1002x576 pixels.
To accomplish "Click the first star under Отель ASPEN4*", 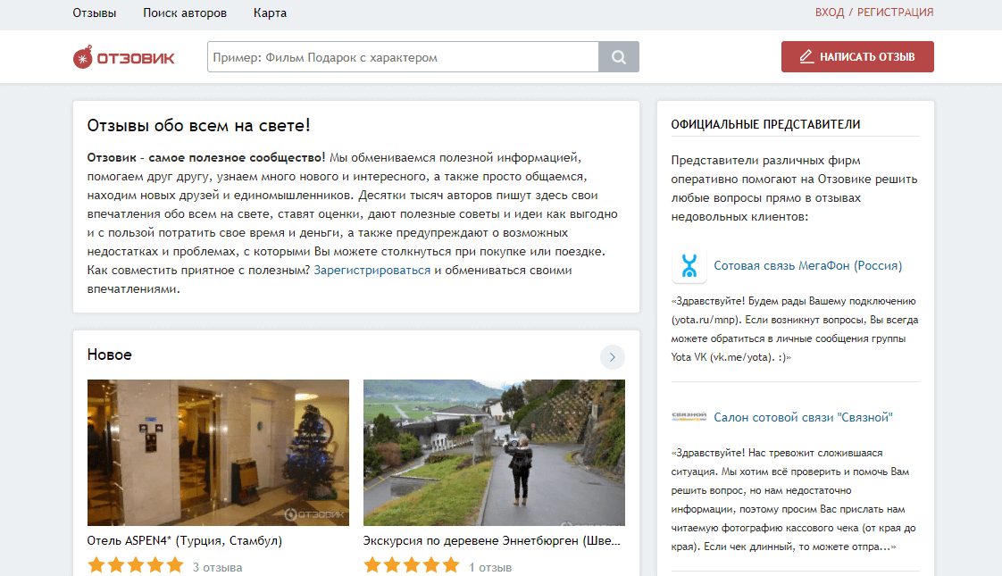I will coord(95,564).
